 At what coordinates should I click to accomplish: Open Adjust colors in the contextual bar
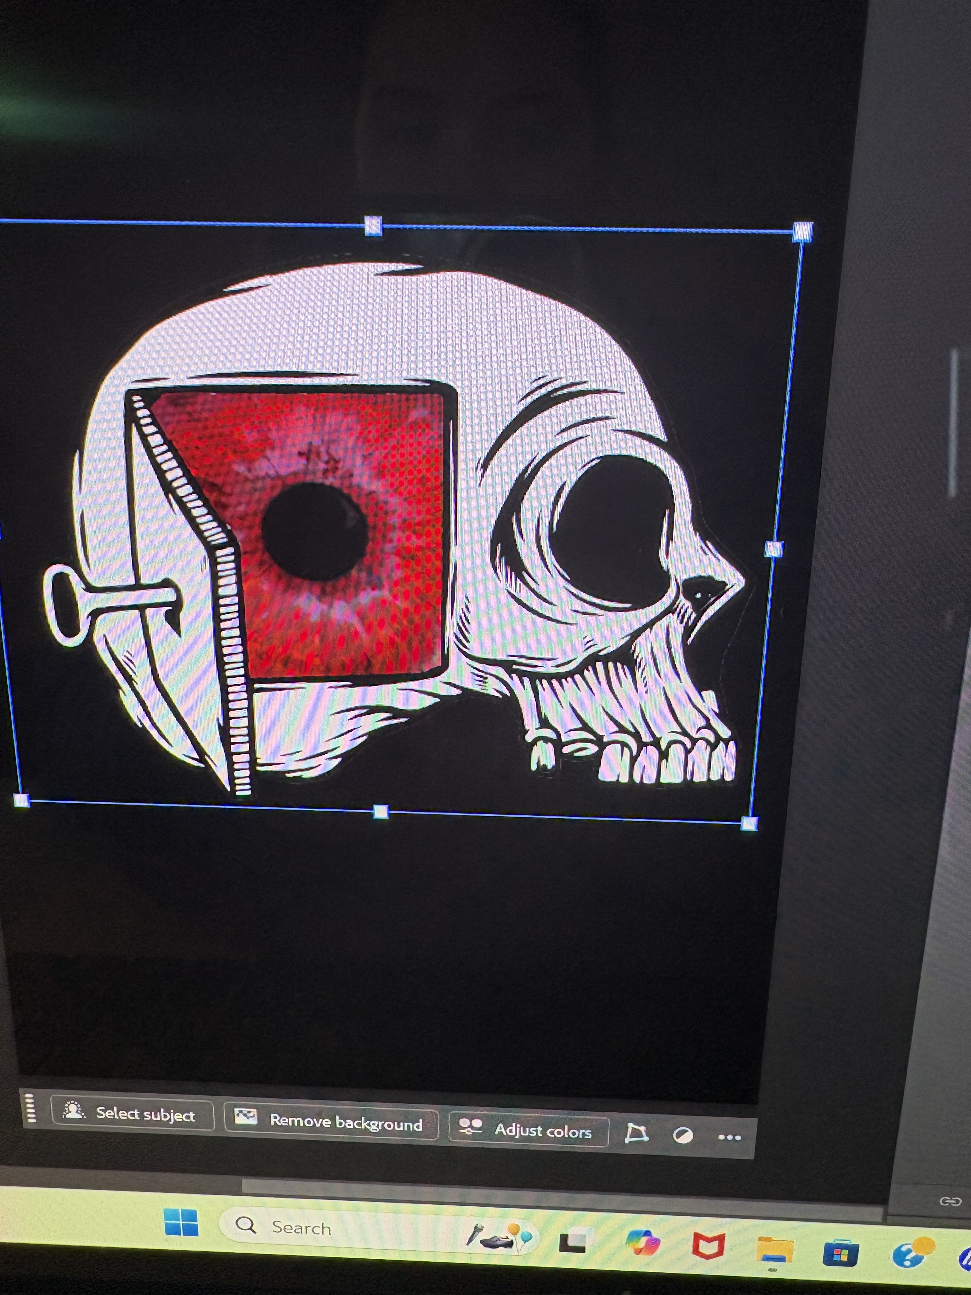[x=529, y=1129]
